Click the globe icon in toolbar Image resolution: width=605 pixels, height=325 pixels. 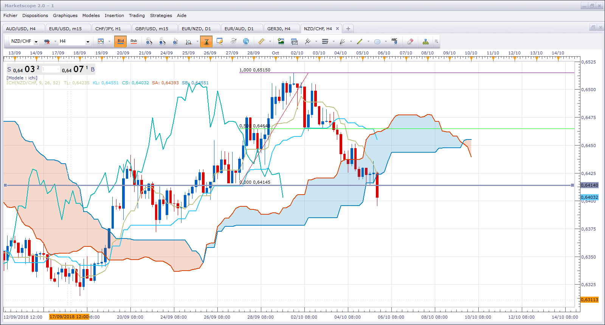[246, 42]
